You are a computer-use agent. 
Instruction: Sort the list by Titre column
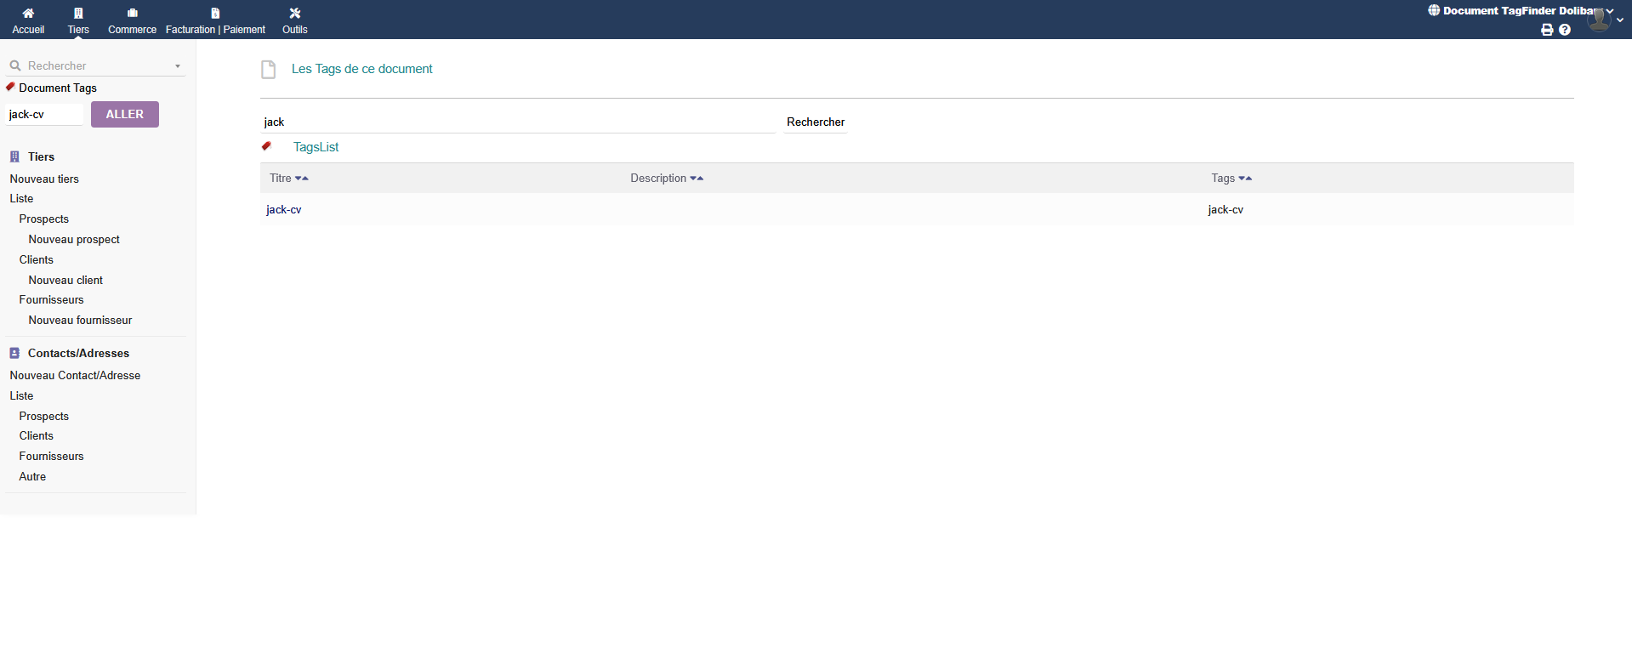(281, 179)
